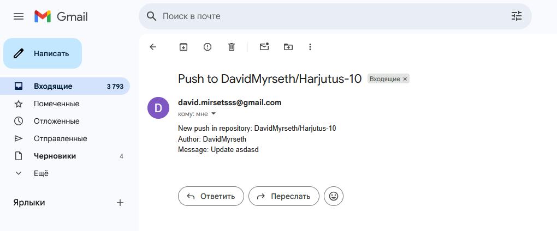Expand the 'Ещё' section in sidebar
This screenshot has width=557, height=231.
(41, 173)
